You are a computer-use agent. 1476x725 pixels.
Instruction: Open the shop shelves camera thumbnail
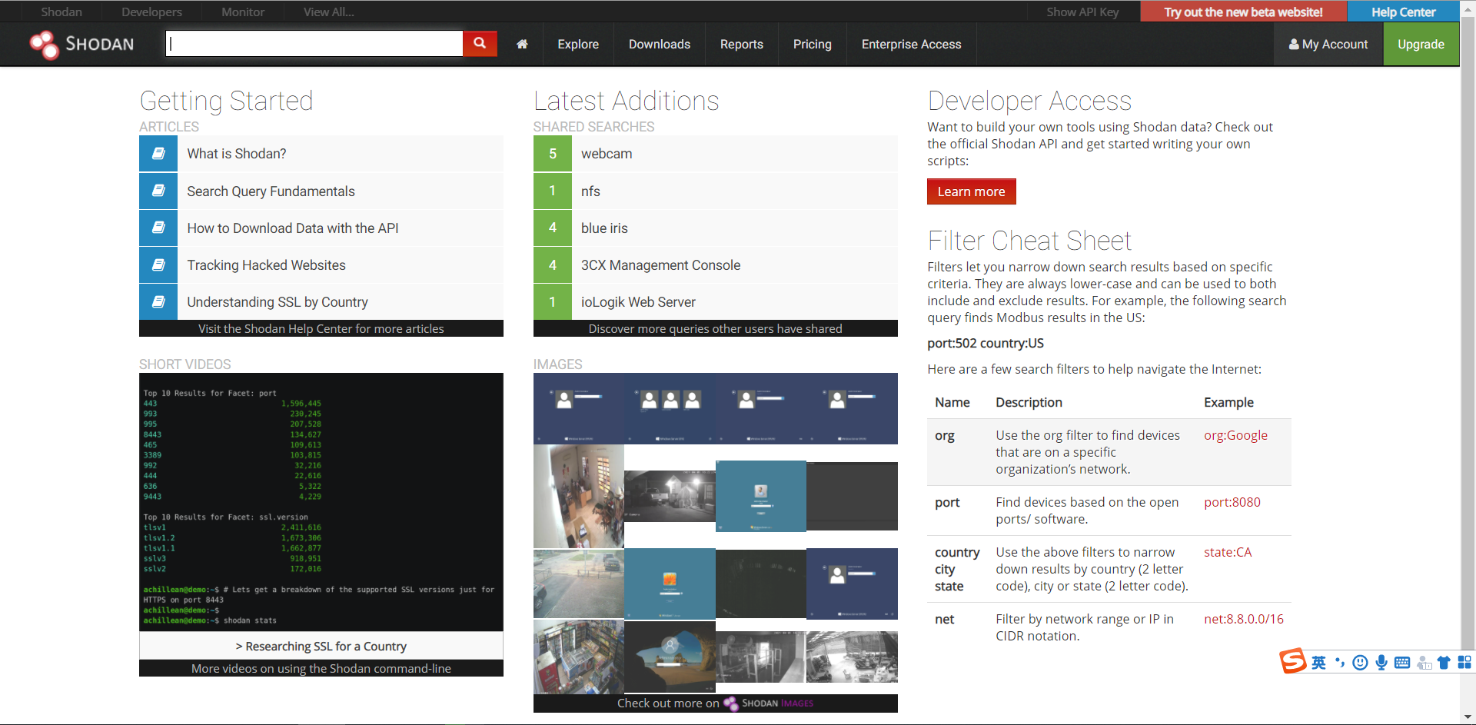point(579,657)
